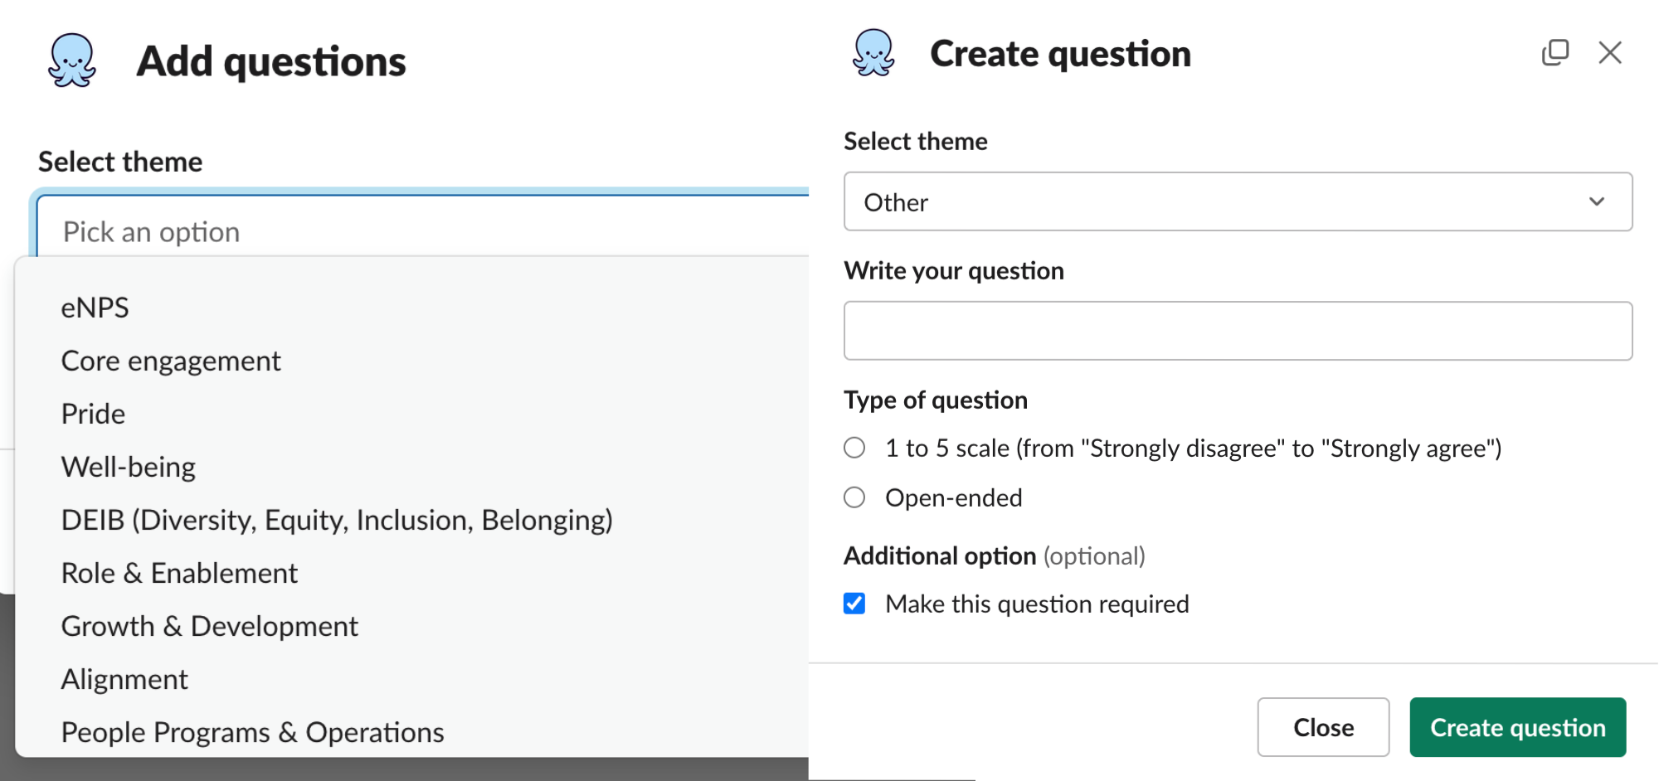The width and height of the screenshot is (1659, 781).
Task: Open the Other theme dropdown
Action: tap(1237, 201)
